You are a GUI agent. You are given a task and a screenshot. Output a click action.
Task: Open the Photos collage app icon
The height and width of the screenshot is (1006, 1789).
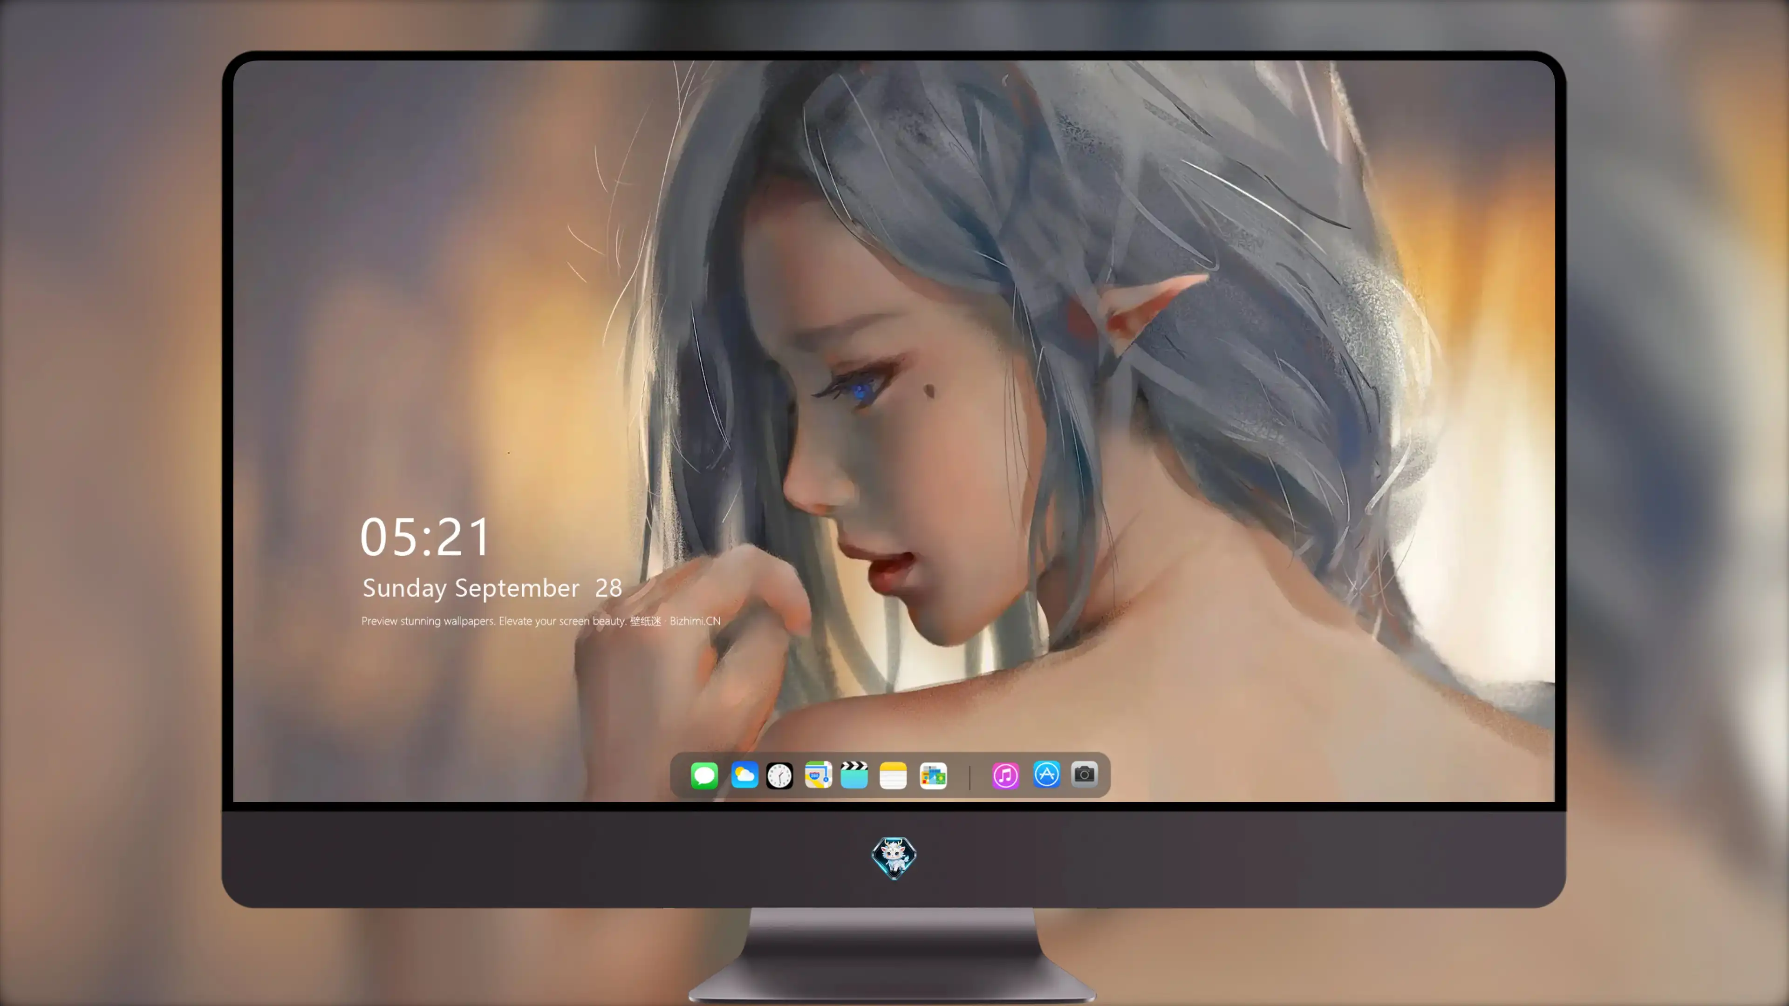click(x=933, y=775)
